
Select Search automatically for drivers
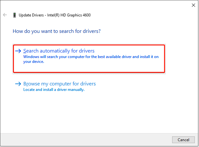click(x=59, y=51)
